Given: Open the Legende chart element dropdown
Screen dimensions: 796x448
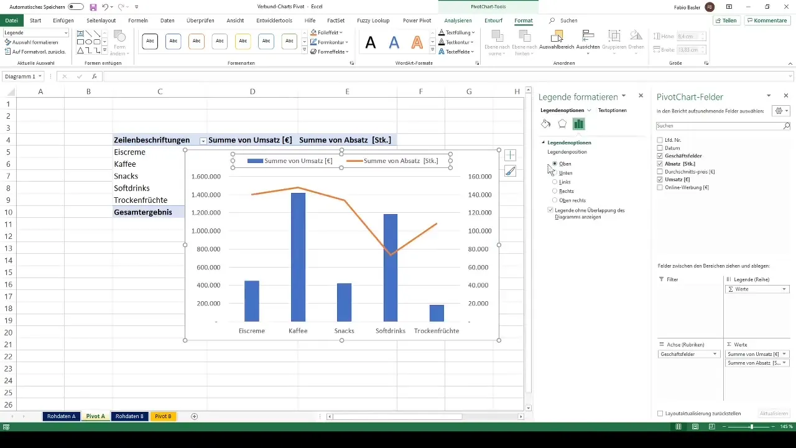Looking at the screenshot, I should click(x=65, y=32).
